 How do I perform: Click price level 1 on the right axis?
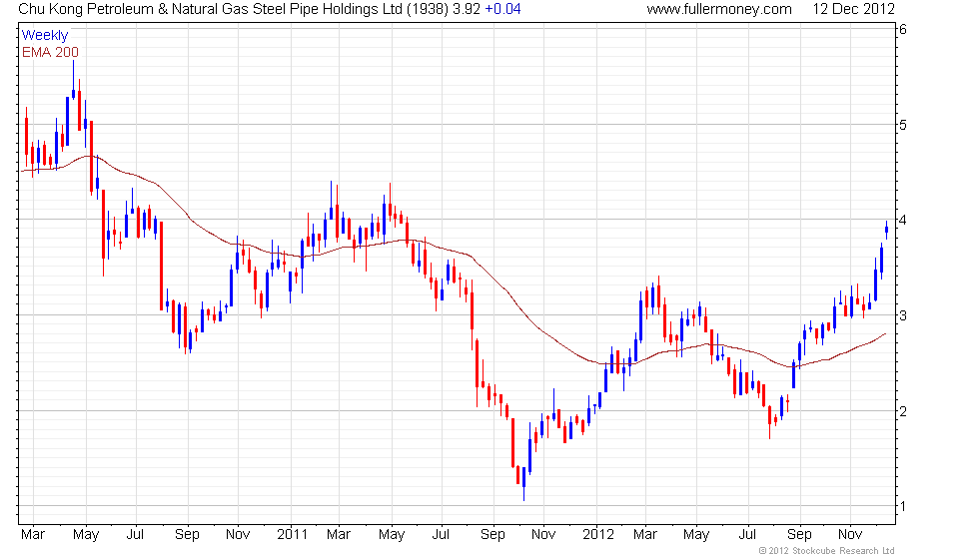pyautogui.click(x=902, y=506)
